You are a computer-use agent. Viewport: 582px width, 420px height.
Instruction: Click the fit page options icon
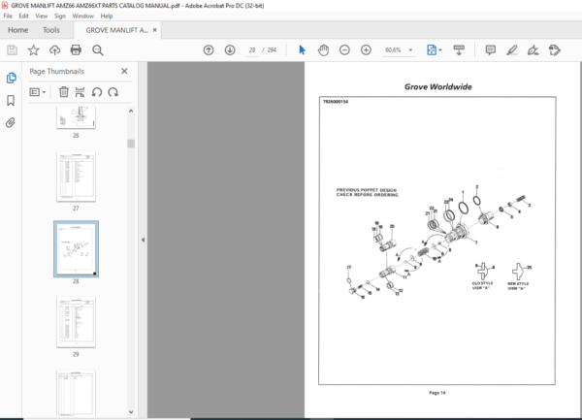[x=432, y=50]
